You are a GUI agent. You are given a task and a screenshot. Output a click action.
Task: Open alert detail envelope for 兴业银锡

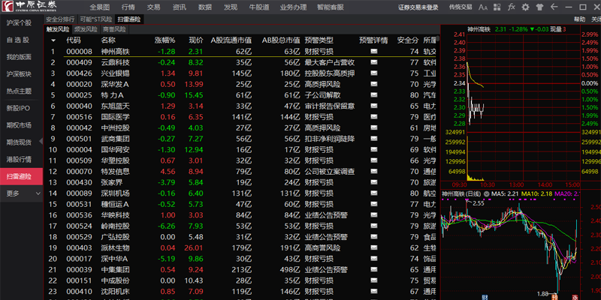click(x=373, y=73)
